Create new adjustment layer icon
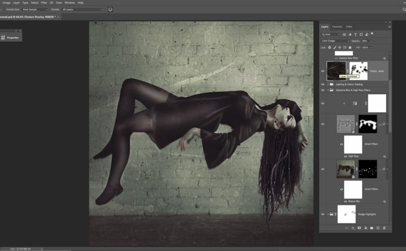Screen dimensions: 406x251 click(365, 228)
